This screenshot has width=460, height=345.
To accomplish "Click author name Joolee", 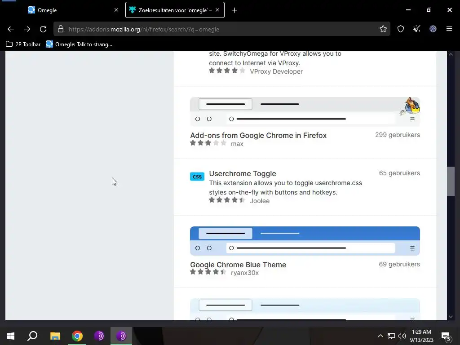I will (x=260, y=201).
